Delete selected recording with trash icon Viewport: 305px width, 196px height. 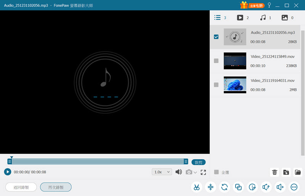tap(274, 172)
